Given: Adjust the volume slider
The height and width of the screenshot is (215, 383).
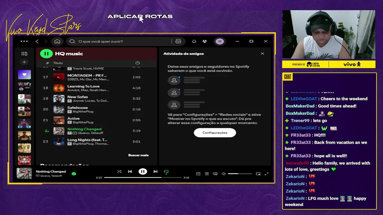Looking at the screenshot, I should point(240,174).
